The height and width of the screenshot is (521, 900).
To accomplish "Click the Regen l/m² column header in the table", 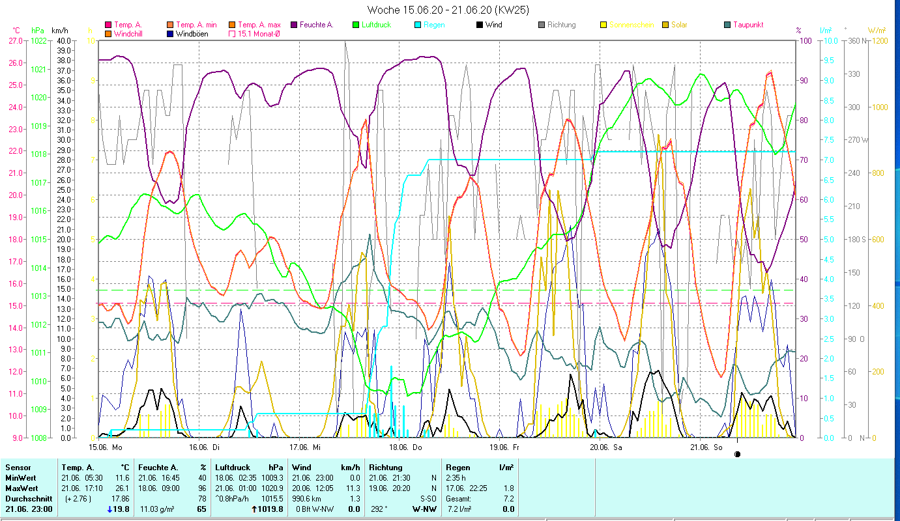I will coord(480,468).
